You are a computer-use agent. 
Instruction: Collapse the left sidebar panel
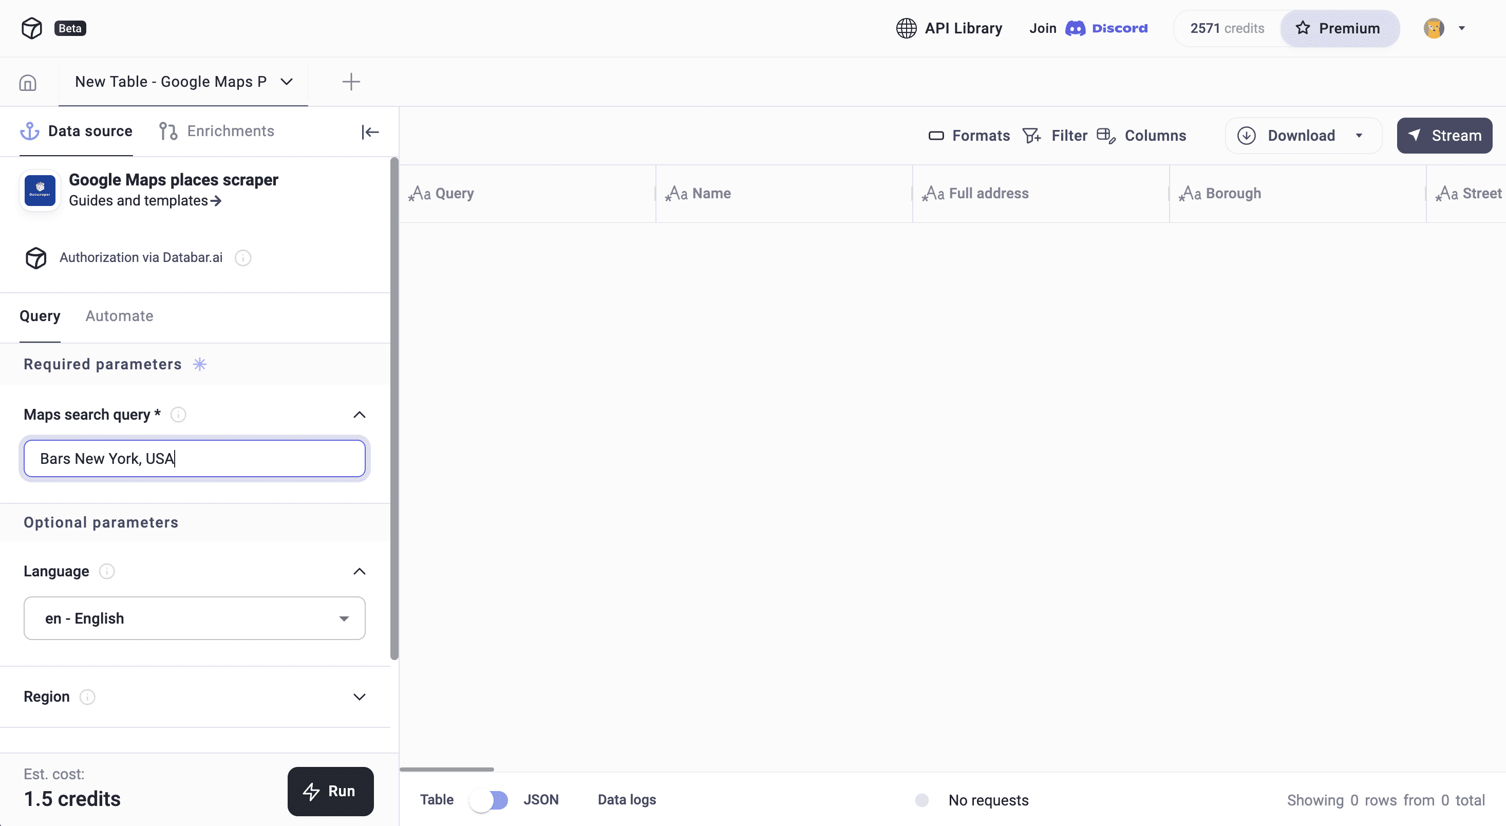click(370, 132)
